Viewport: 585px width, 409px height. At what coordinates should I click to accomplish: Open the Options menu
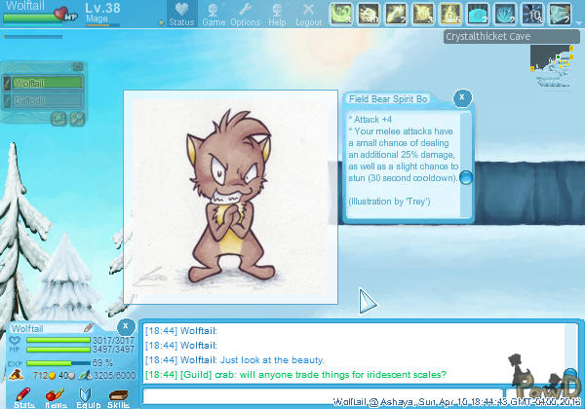click(245, 14)
